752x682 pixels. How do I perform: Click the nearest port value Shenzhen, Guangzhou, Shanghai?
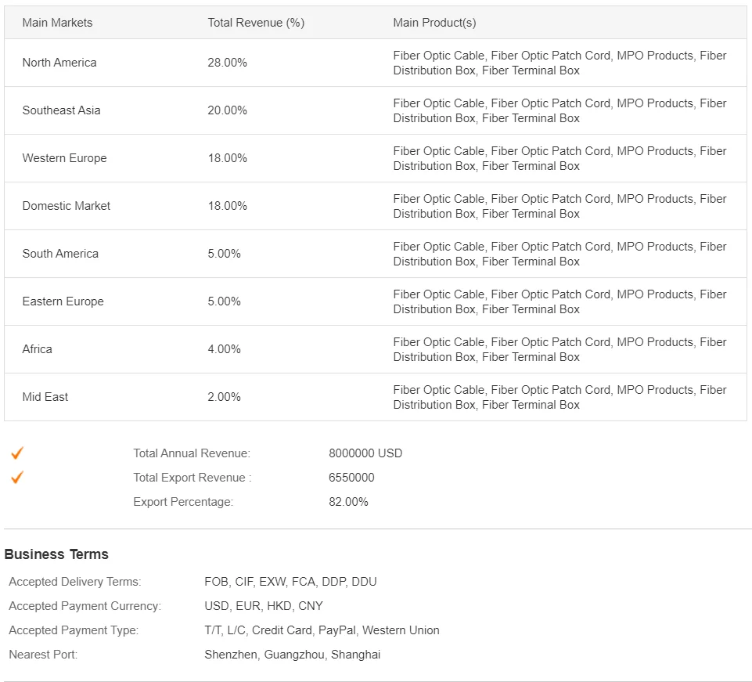pos(292,655)
